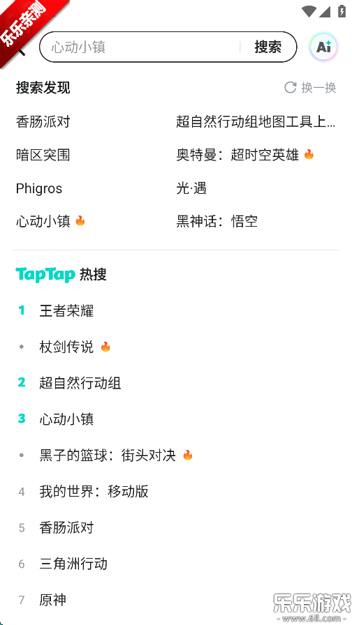Open the AI assistant icon
Screen dimensions: 352x625
point(323,47)
